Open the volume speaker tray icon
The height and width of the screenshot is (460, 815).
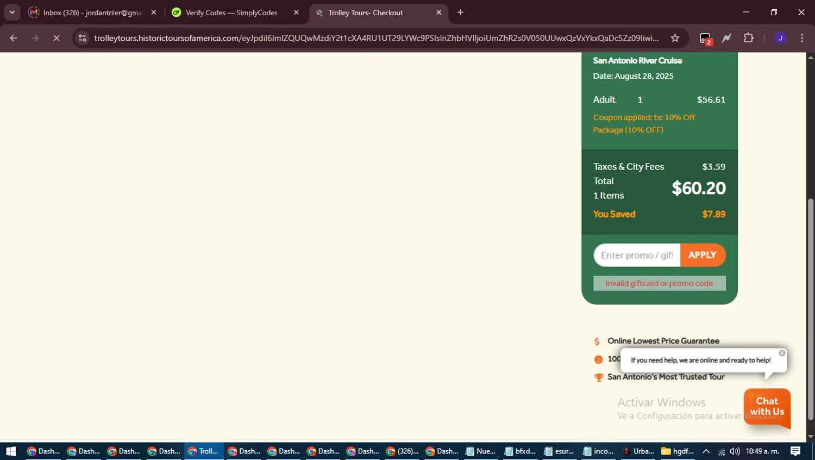(x=735, y=451)
